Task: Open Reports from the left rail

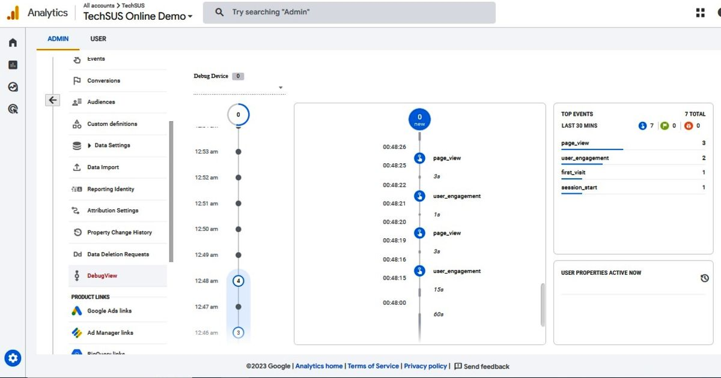Action: click(13, 65)
